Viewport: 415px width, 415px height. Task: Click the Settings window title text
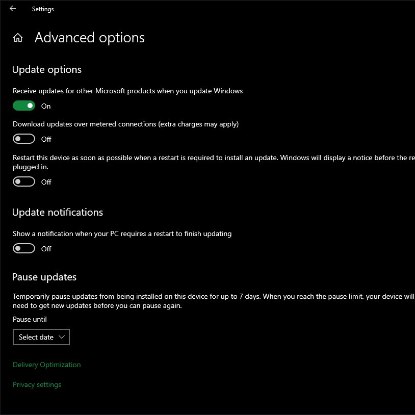(x=43, y=9)
